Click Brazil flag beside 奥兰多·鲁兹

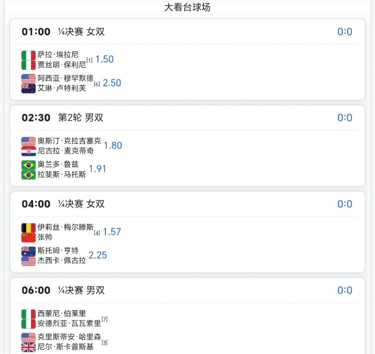pyautogui.click(x=28, y=165)
